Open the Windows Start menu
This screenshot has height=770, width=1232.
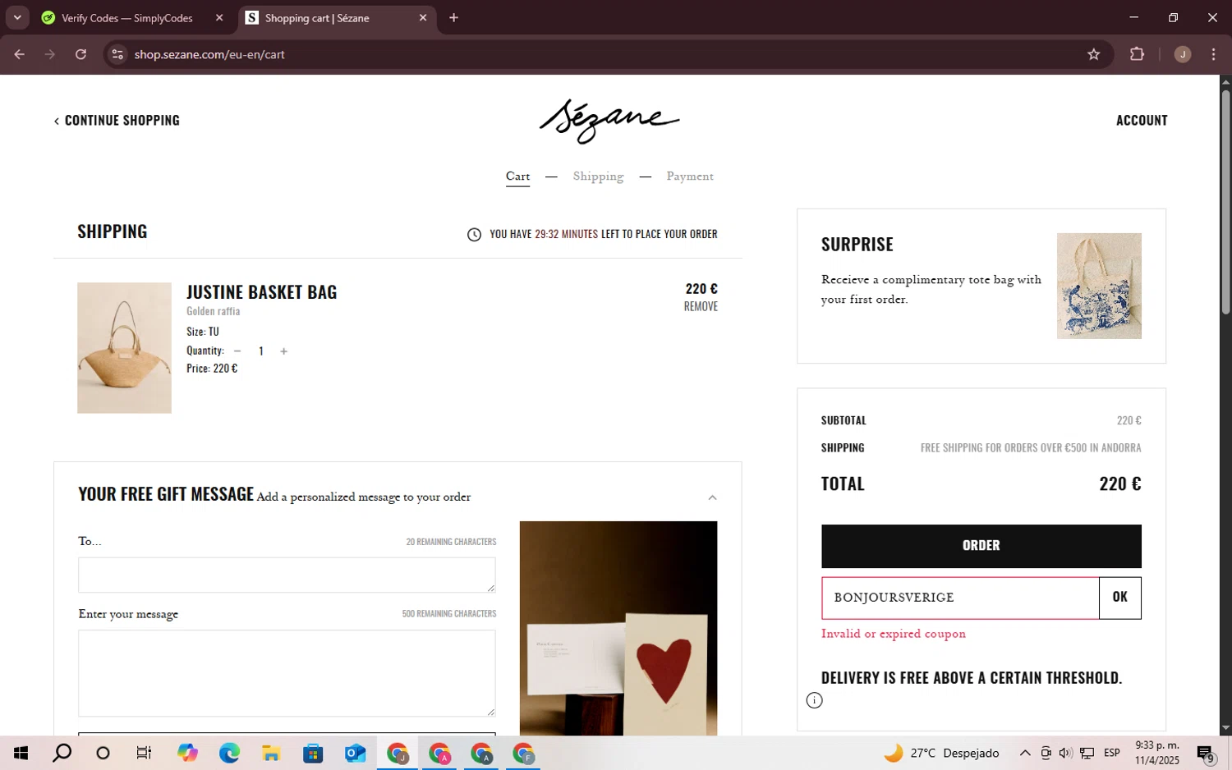coord(21,753)
